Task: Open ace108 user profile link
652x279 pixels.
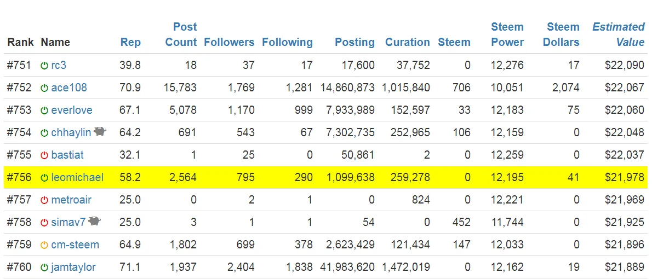Action: [69, 88]
